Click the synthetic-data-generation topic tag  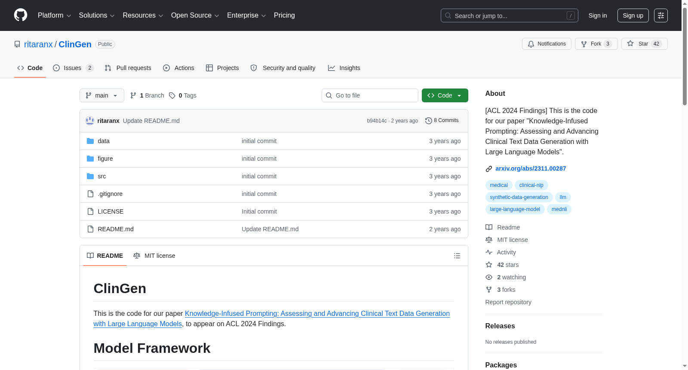coord(519,197)
